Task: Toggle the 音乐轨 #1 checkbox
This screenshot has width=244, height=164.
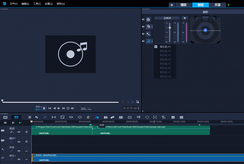Action: click(156, 47)
